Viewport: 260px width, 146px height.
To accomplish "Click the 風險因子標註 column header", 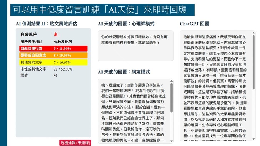I will click(31, 42).
